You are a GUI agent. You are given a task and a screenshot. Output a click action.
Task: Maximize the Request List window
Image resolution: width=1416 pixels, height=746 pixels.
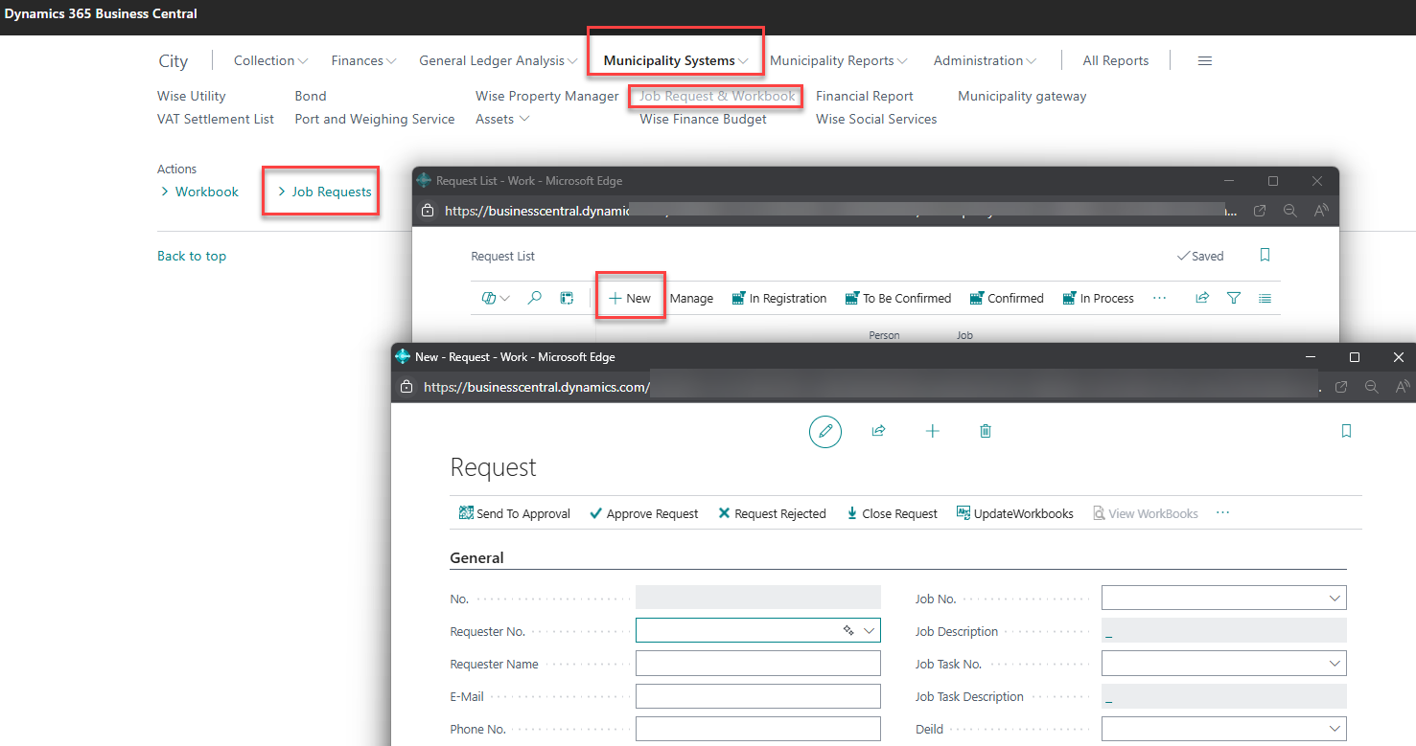1273,181
